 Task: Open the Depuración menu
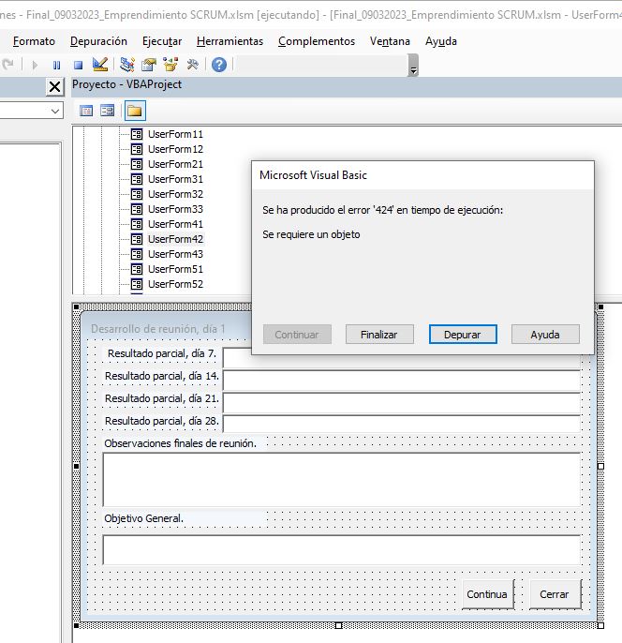tap(98, 41)
